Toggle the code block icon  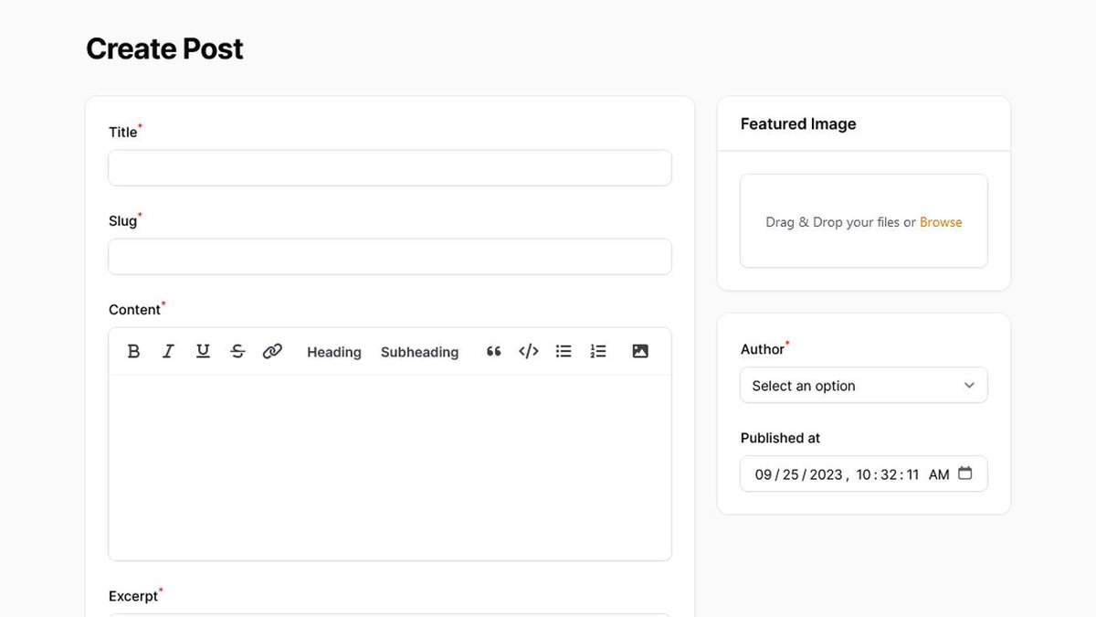click(528, 351)
